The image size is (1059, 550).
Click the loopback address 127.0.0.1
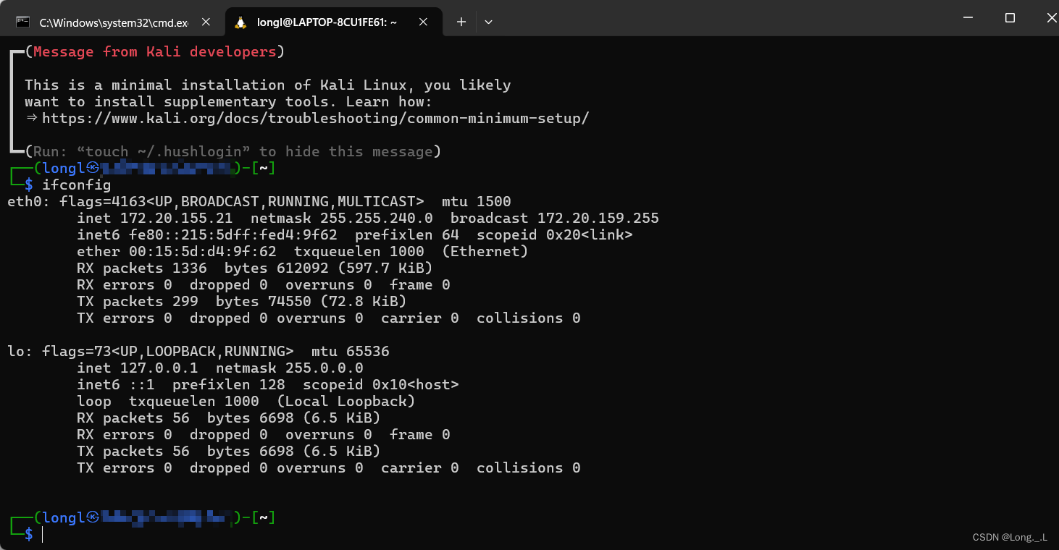159,368
